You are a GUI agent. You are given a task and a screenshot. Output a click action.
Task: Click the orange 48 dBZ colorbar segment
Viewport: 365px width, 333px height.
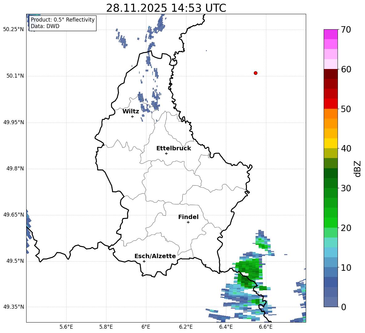330,114
